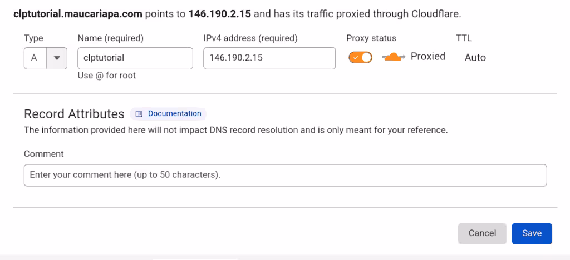Click the TTL column label
Screen dimensions: 570x260
464,38
